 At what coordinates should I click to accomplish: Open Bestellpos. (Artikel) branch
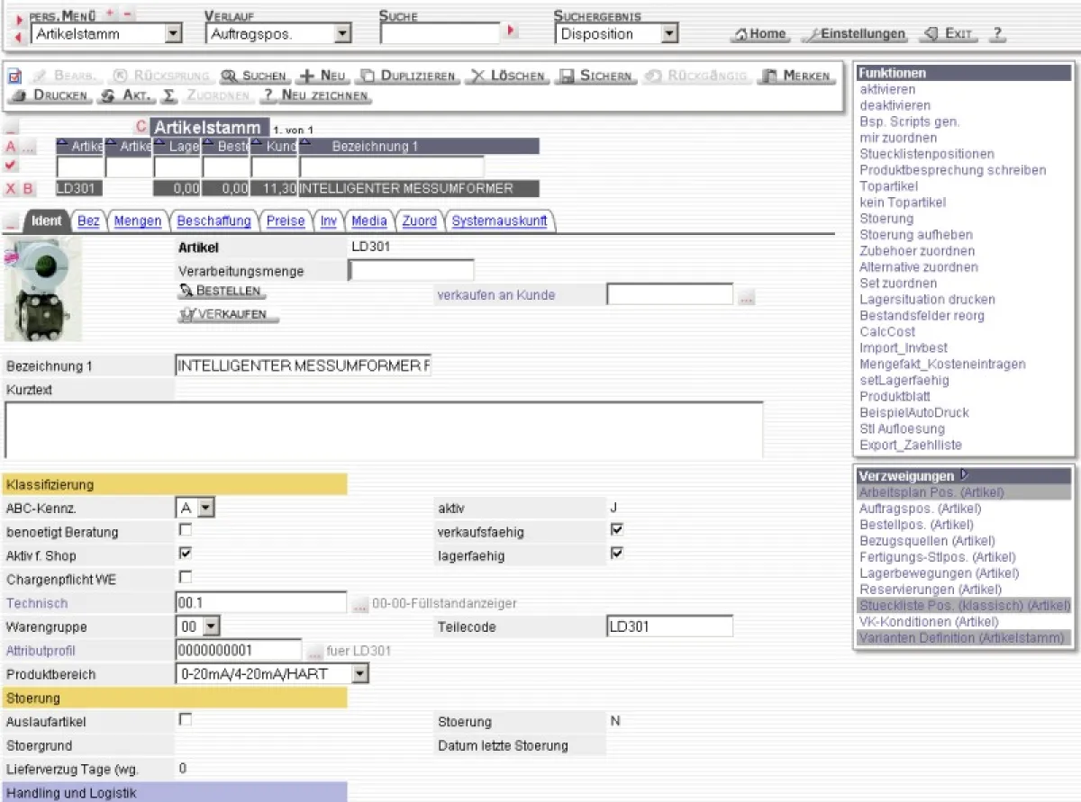click(916, 525)
